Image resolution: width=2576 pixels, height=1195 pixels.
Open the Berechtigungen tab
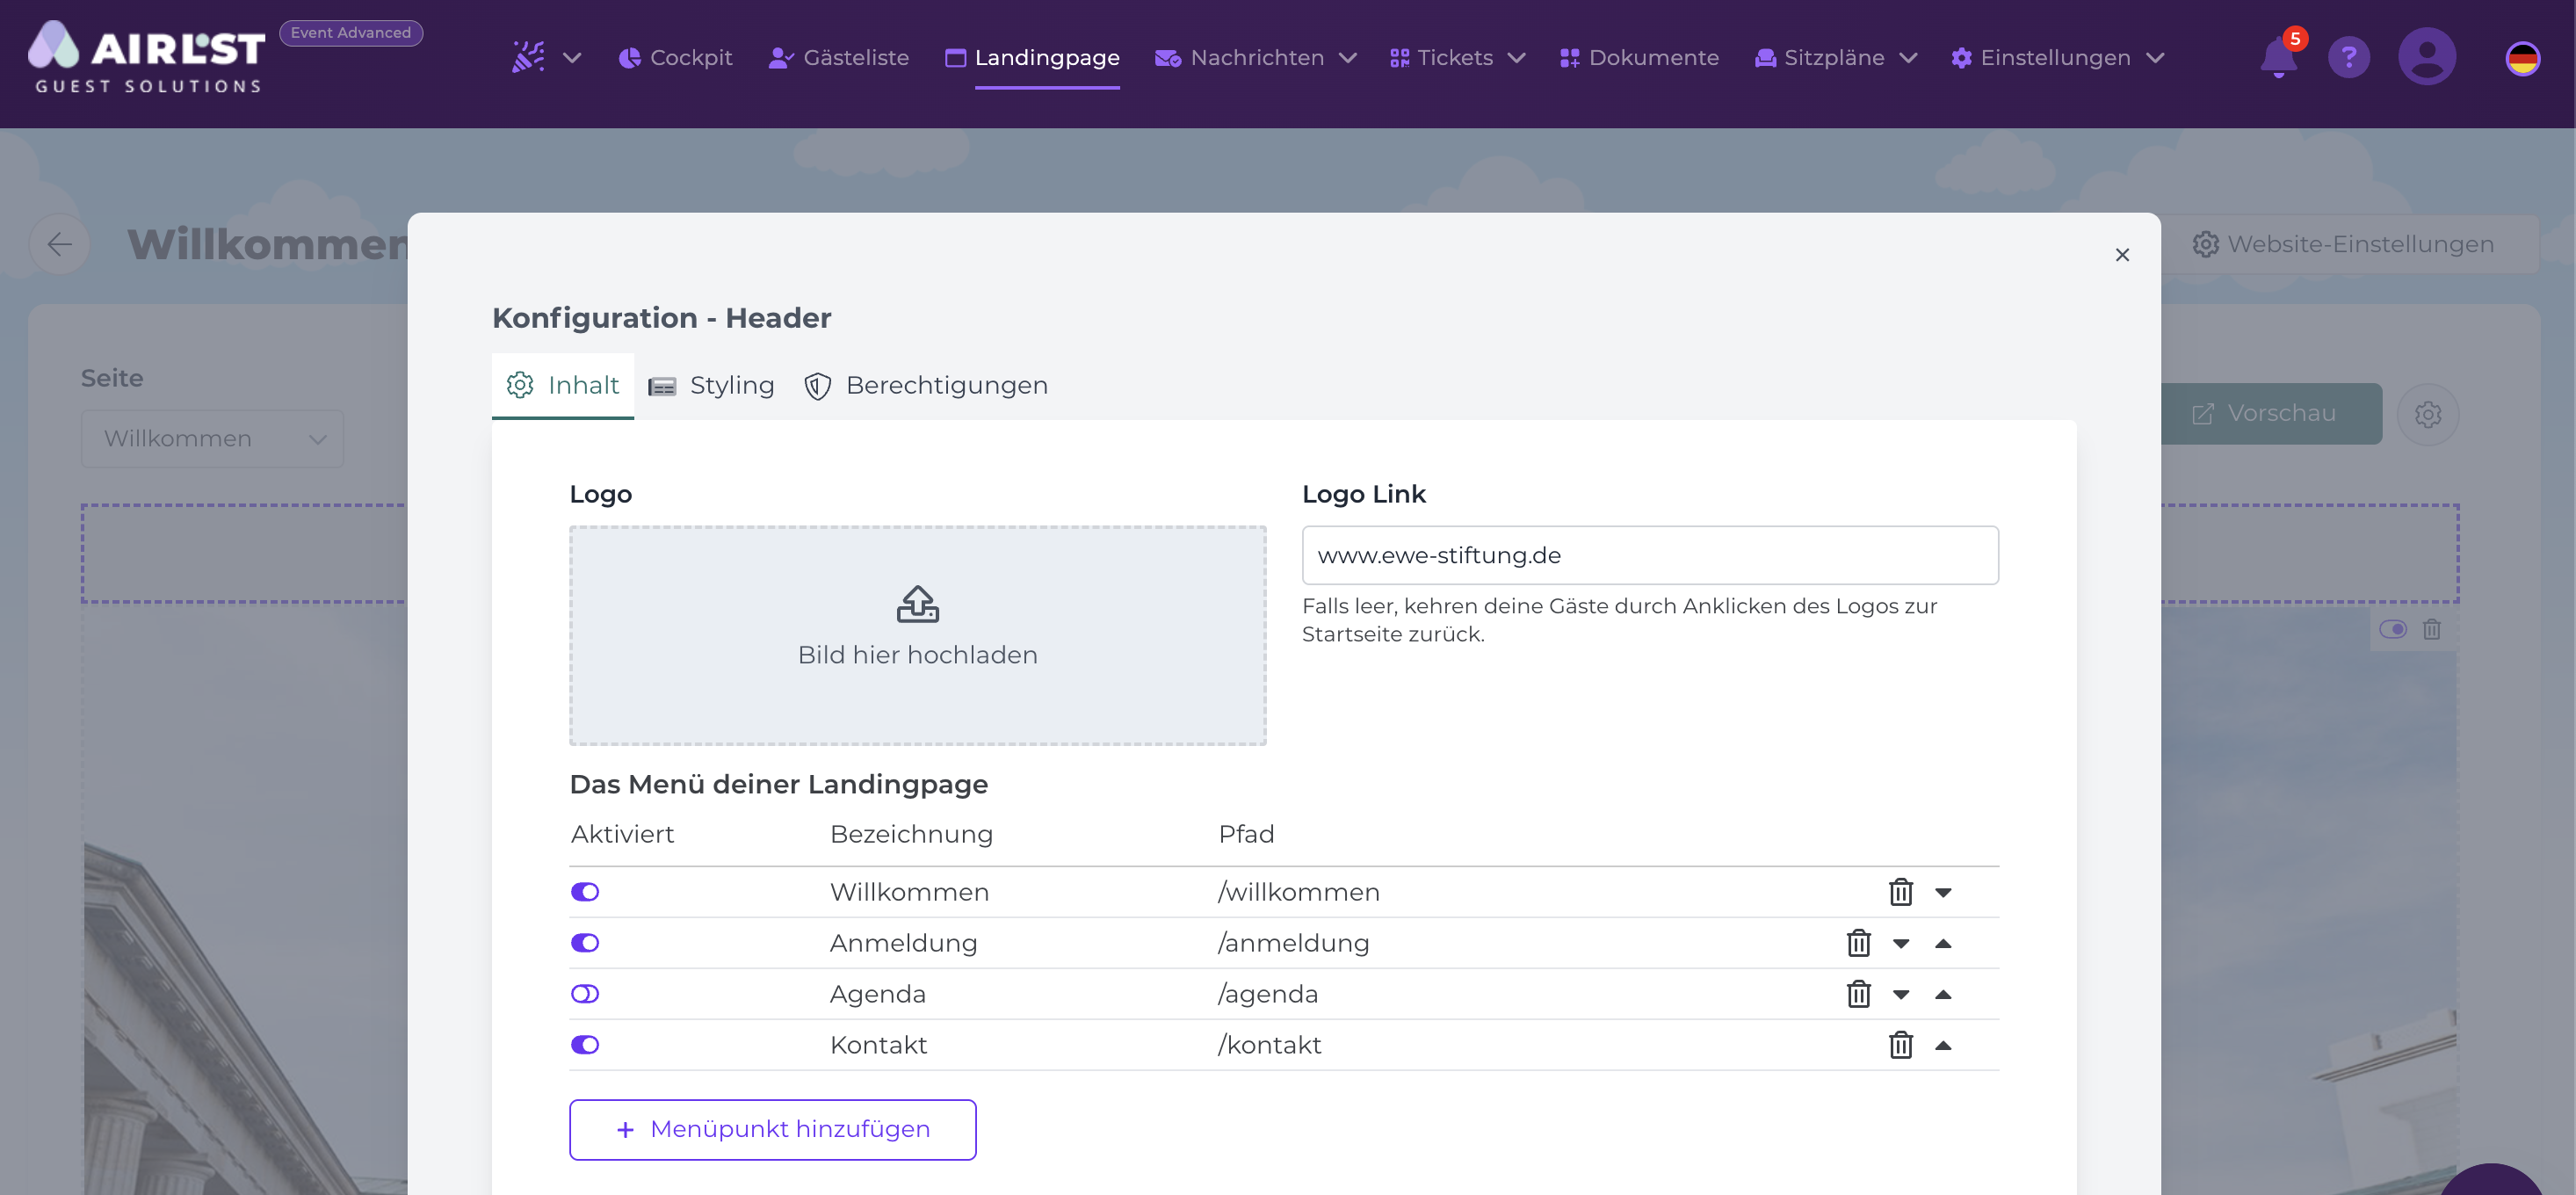(x=926, y=385)
